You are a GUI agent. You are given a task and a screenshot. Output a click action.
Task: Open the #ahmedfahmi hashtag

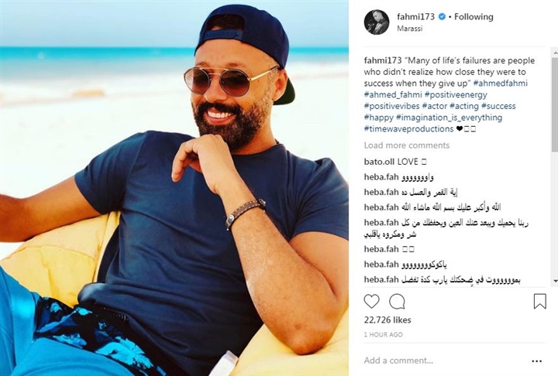(501, 83)
